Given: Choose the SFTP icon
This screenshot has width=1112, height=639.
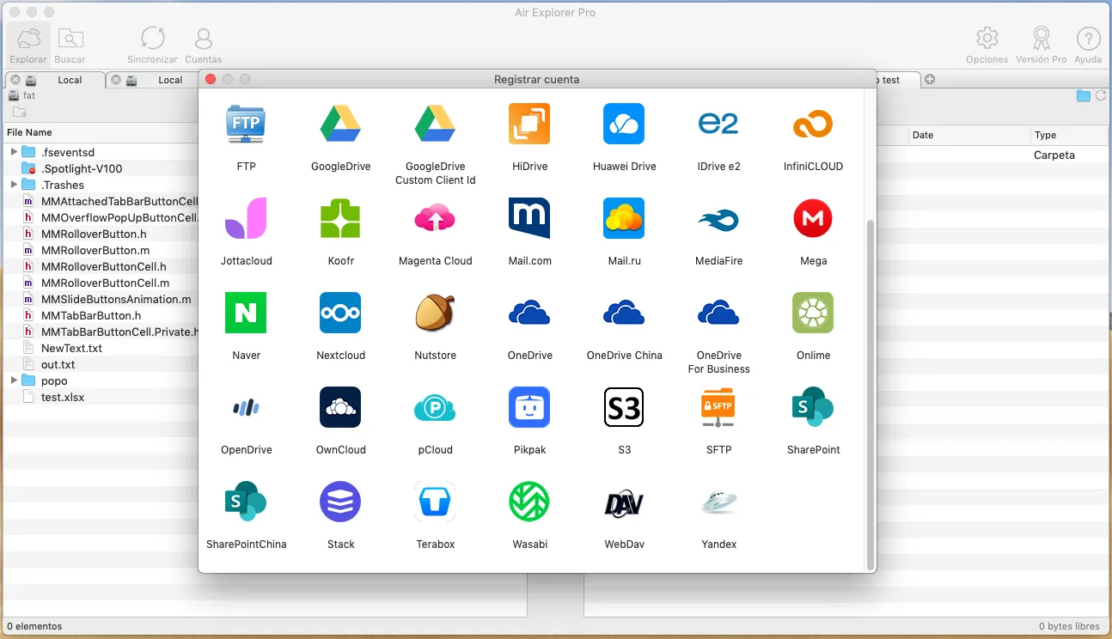Looking at the screenshot, I should [x=718, y=407].
